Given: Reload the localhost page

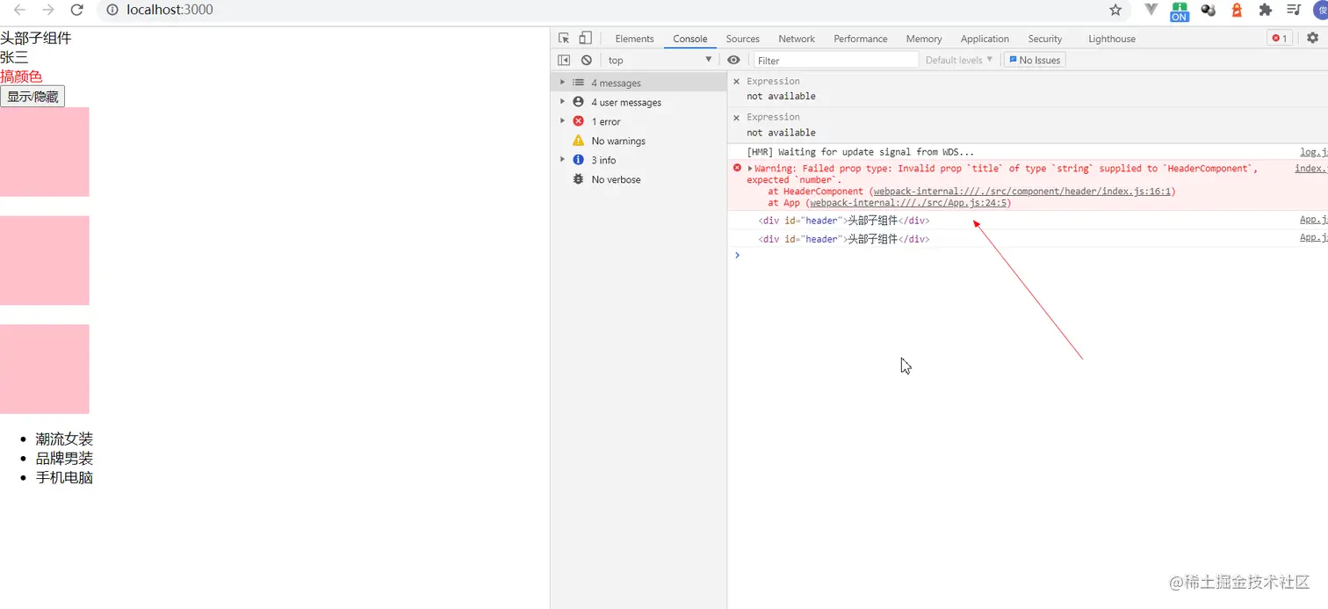Looking at the screenshot, I should click(77, 10).
